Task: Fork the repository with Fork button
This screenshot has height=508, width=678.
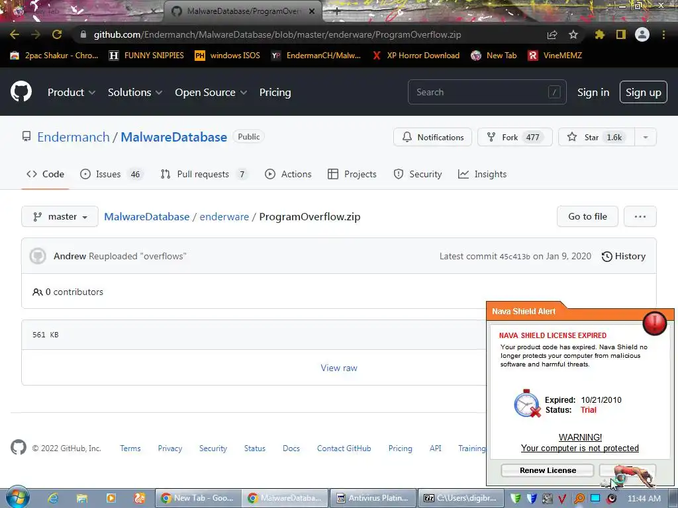Action: click(515, 137)
